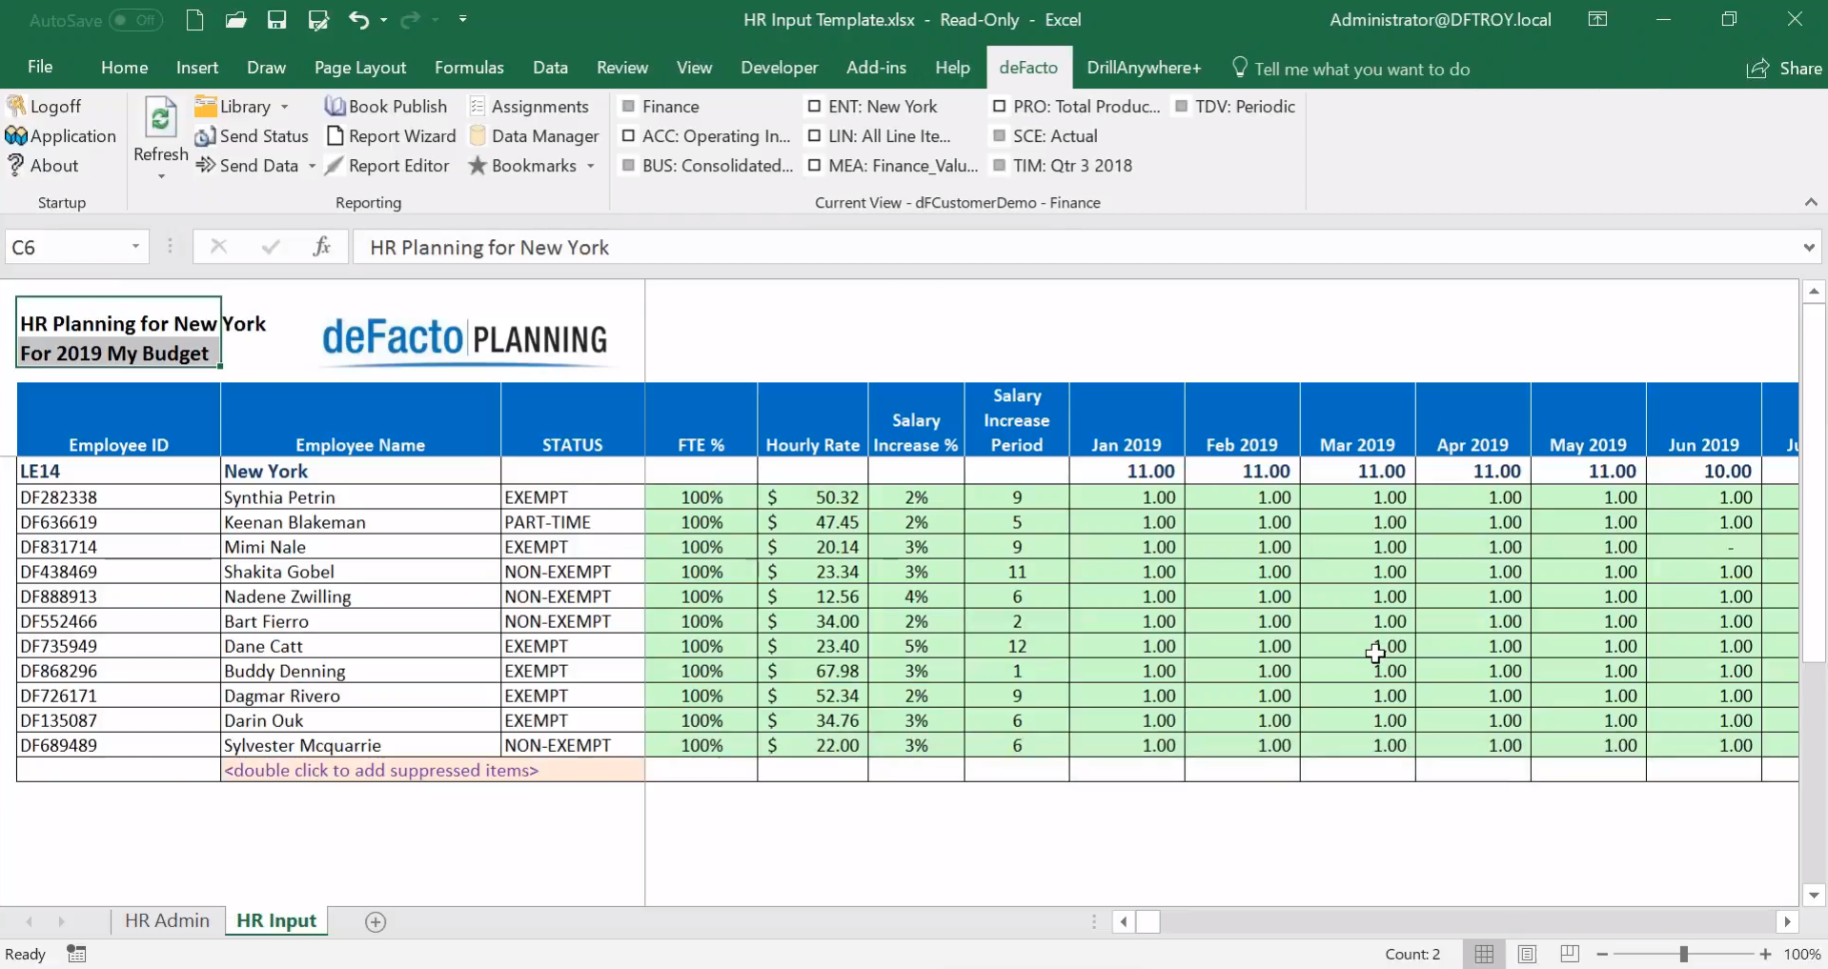This screenshot has width=1828, height=969.
Task: Click the Open folder icon in Quick Access
Action: (x=235, y=20)
